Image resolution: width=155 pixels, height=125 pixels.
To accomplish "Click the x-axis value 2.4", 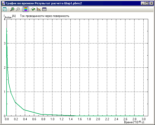I will [x=116, y=119].
